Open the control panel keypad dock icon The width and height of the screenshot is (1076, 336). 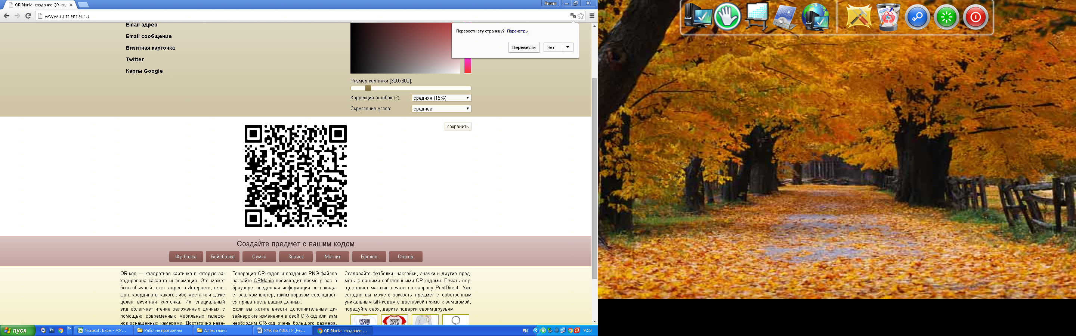[785, 18]
